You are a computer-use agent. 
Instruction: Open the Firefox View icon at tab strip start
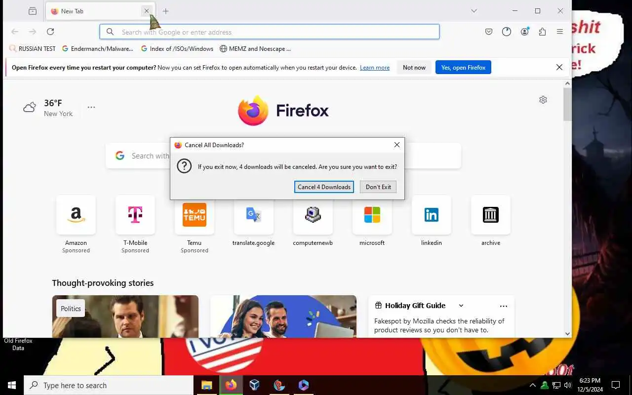point(33,11)
